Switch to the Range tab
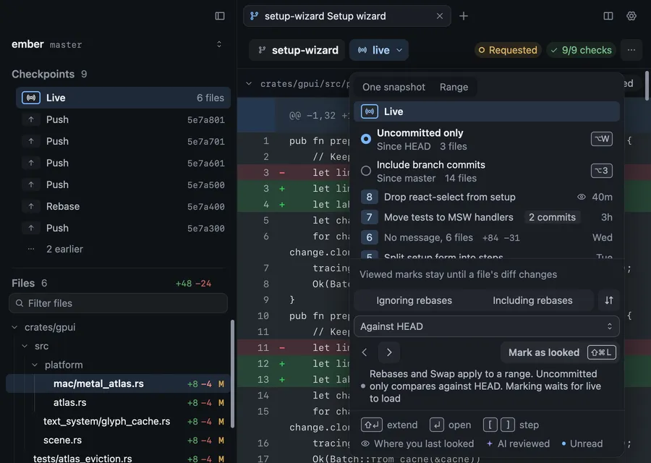The width and height of the screenshot is (651, 463). click(454, 87)
